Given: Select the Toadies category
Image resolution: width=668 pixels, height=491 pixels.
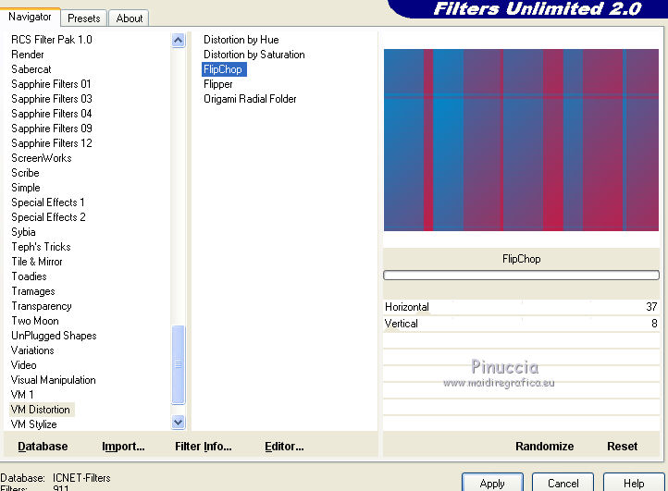Looking at the screenshot, I should (x=29, y=276).
